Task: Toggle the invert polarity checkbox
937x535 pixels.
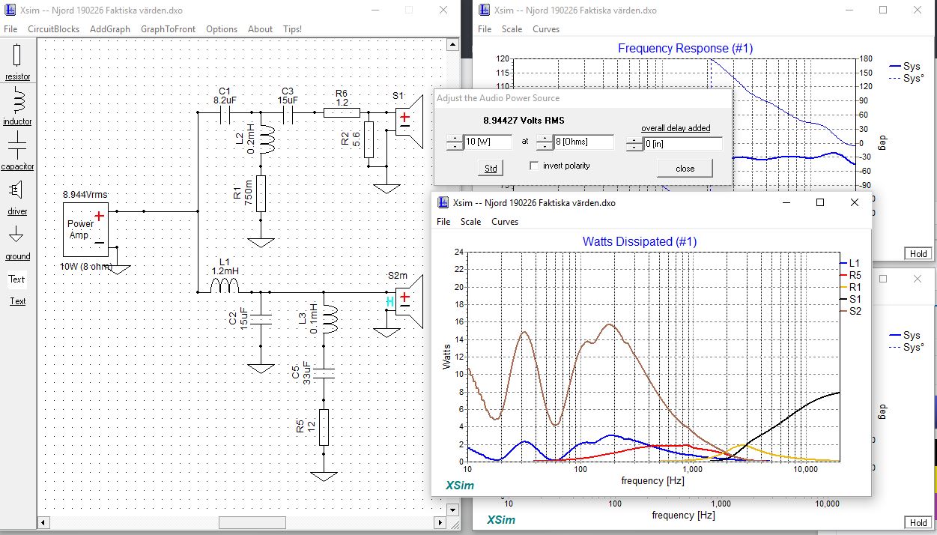Action: 534,166
